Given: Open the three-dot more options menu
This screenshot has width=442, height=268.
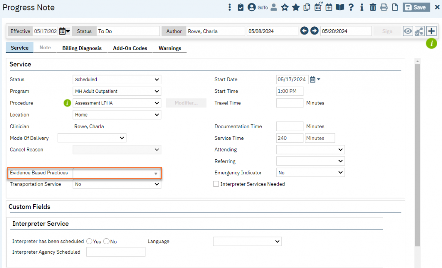Looking at the screenshot, I should [230, 7].
